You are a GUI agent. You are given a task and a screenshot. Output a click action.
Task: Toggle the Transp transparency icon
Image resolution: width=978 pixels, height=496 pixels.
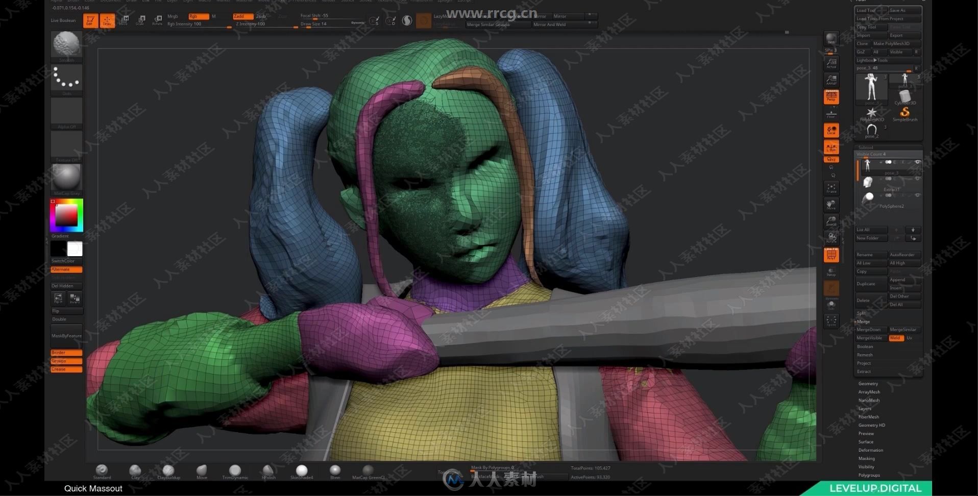click(831, 271)
